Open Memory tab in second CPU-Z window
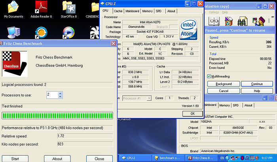The image size is (277, 162). [x=224, y=105]
